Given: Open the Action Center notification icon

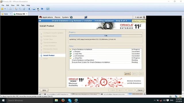Looking at the screenshot, I should (168, 100).
